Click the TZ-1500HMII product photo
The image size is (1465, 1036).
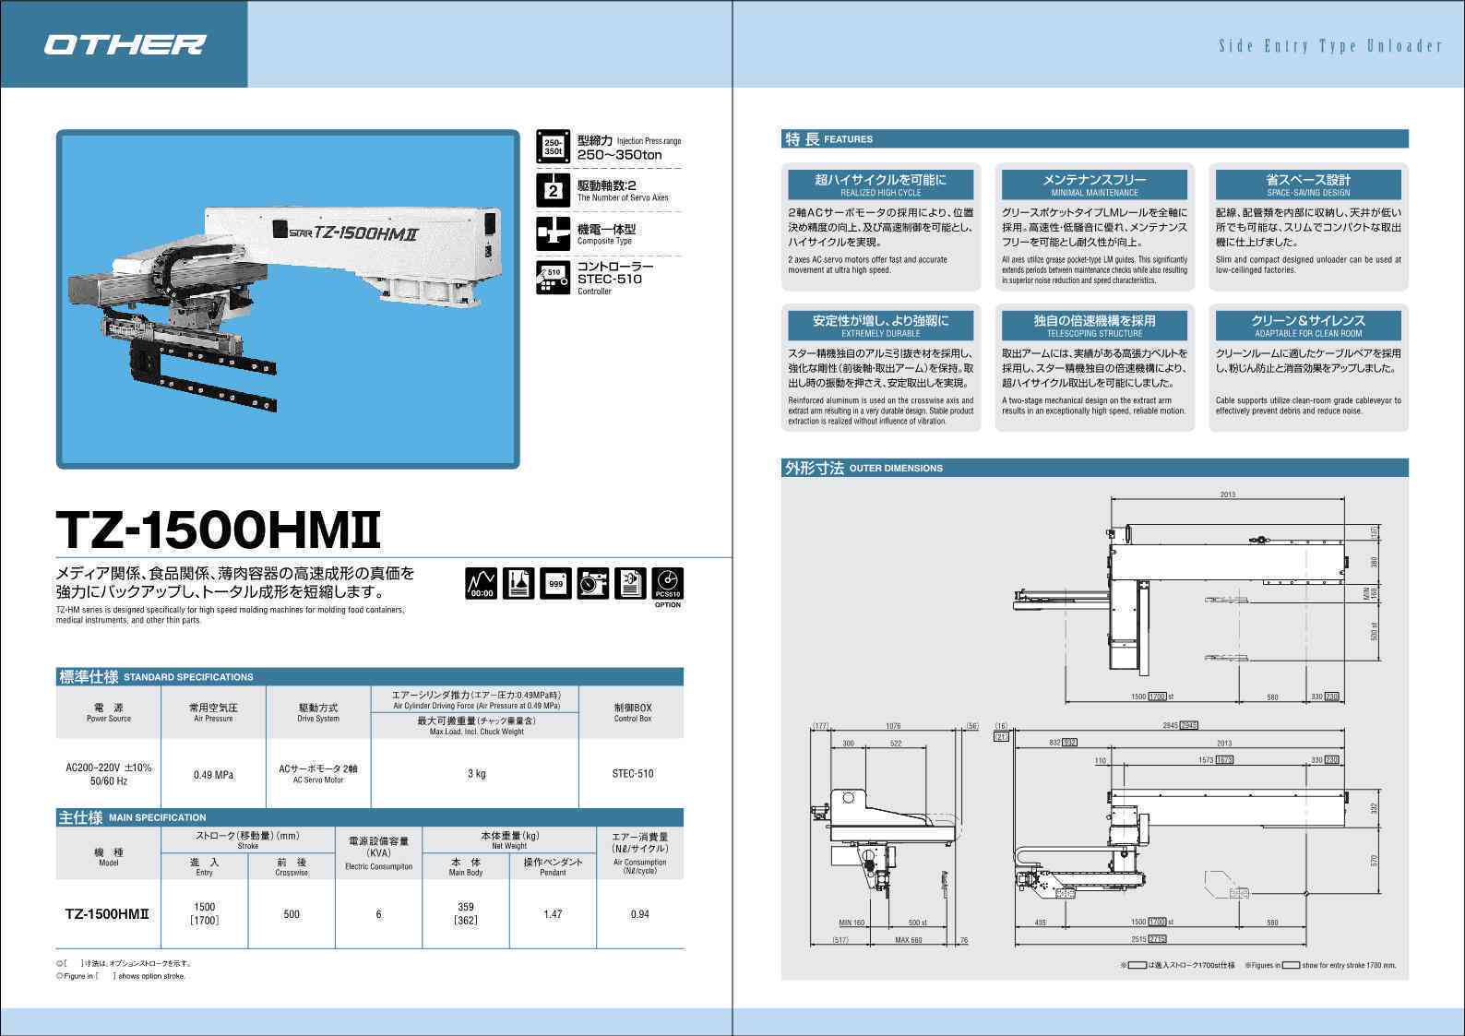pos(288,299)
